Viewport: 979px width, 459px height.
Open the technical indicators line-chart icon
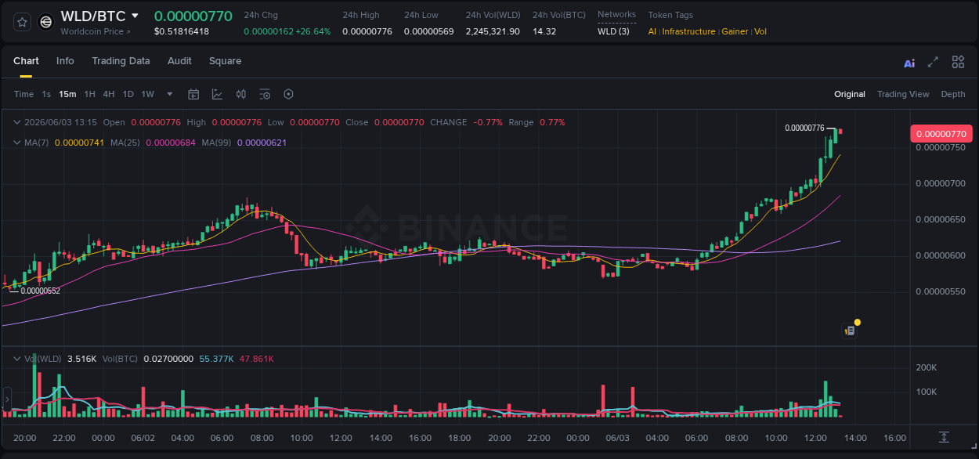tap(217, 94)
